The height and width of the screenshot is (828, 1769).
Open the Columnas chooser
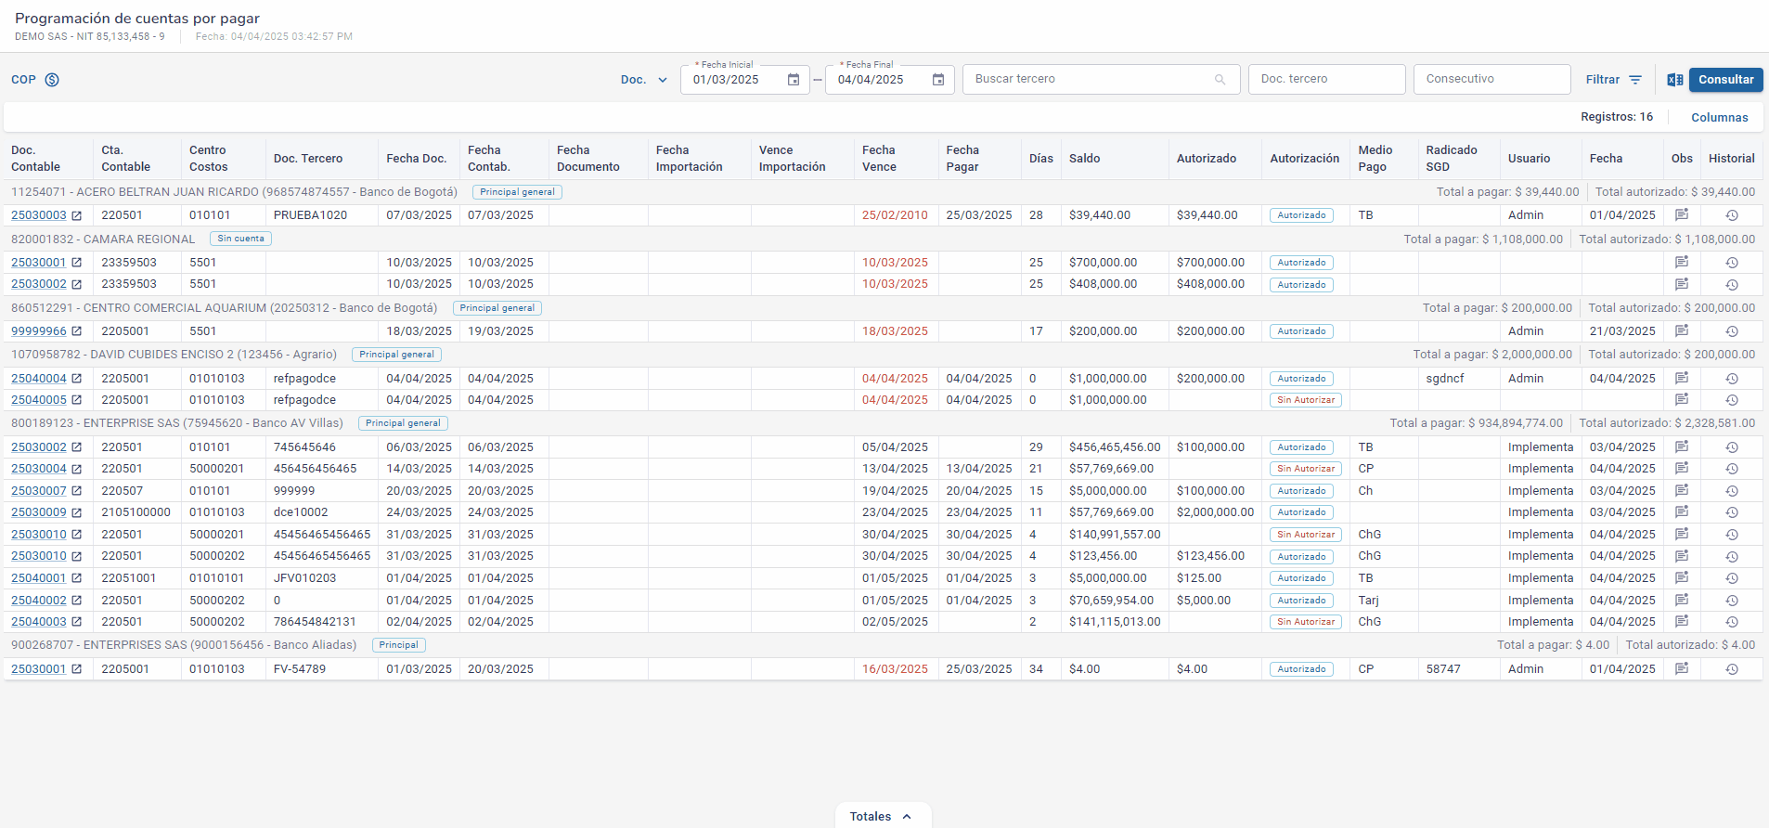pos(1719,118)
